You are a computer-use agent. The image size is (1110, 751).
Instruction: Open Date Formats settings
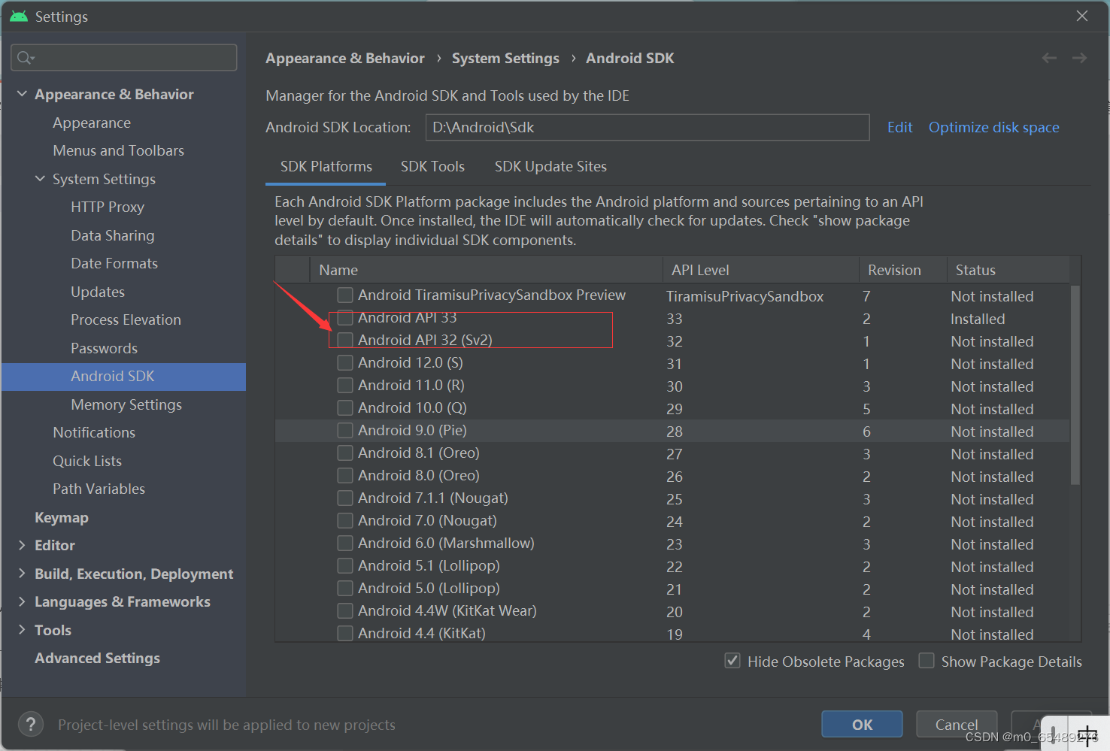(114, 263)
